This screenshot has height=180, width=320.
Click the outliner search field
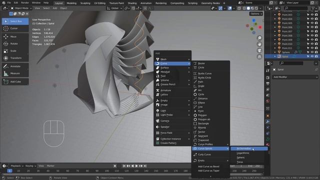pyautogui.click(x=296, y=8)
